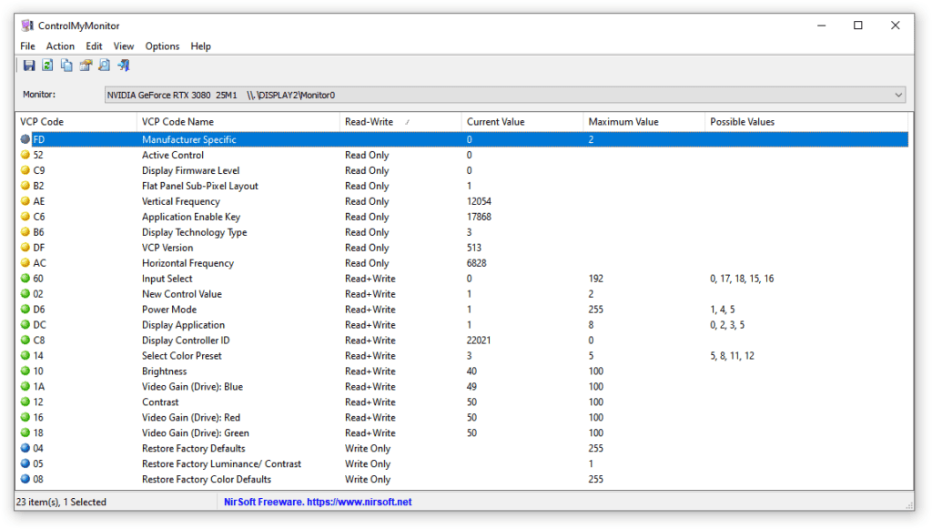Select the Flat Panel Sub-Pixel Layout row

click(x=462, y=186)
